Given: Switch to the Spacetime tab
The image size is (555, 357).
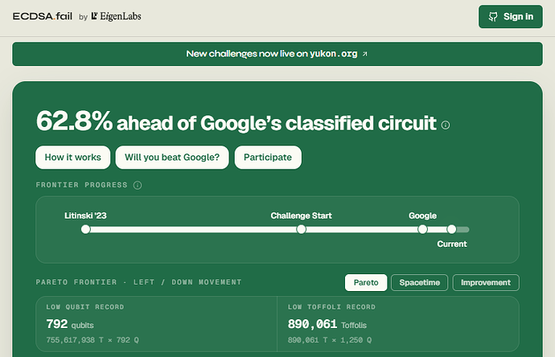Looking at the screenshot, I should tap(419, 283).
